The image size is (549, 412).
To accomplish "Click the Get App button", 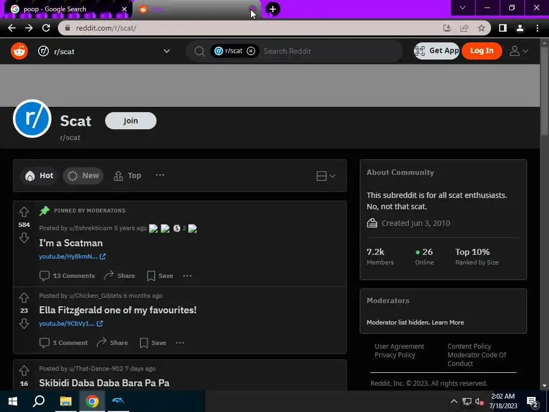I will pyautogui.click(x=436, y=51).
